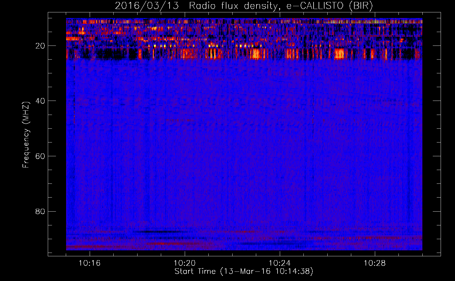
Task: Click the 10:24 time tick label
Action: pyautogui.click(x=280, y=263)
